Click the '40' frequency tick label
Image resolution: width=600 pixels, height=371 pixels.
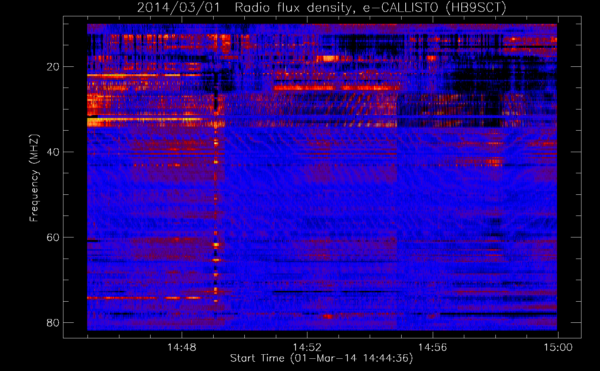pyautogui.click(x=53, y=152)
